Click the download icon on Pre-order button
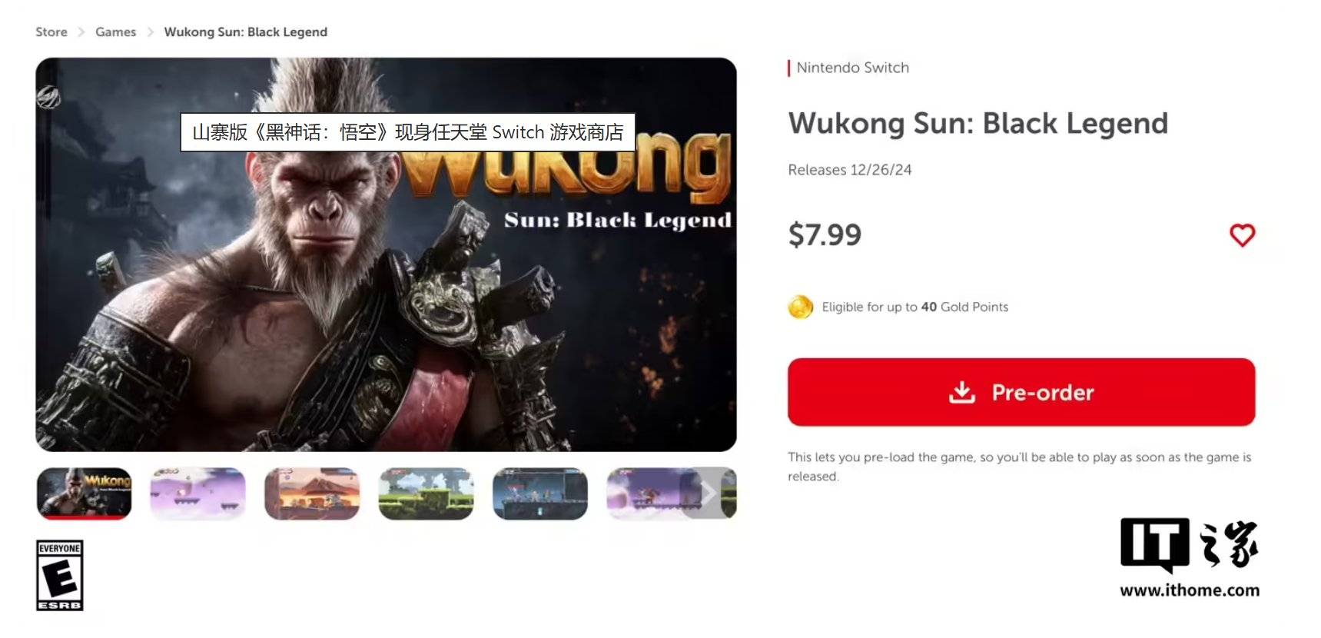The image size is (1321, 638). click(x=961, y=392)
